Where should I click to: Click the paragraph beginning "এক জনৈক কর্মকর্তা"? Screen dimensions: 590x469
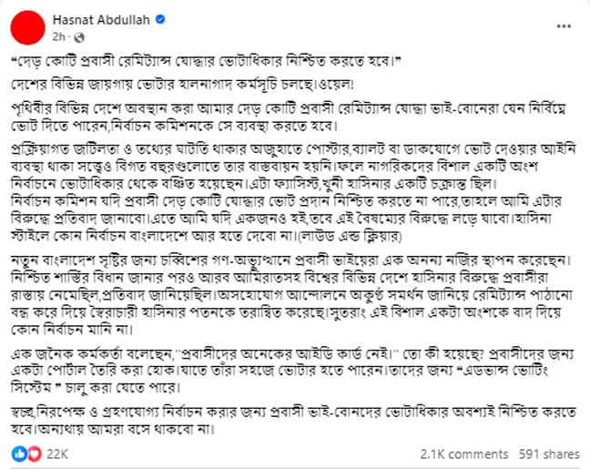293,371
